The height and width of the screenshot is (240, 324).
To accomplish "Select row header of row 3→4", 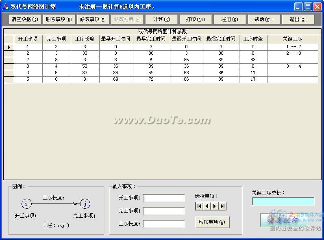I will (x=9, y=66).
